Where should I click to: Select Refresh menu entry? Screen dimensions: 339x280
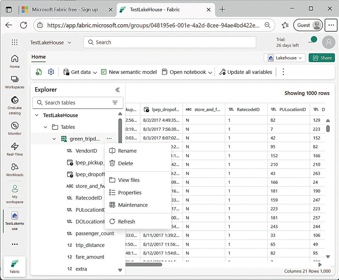click(138, 221)
